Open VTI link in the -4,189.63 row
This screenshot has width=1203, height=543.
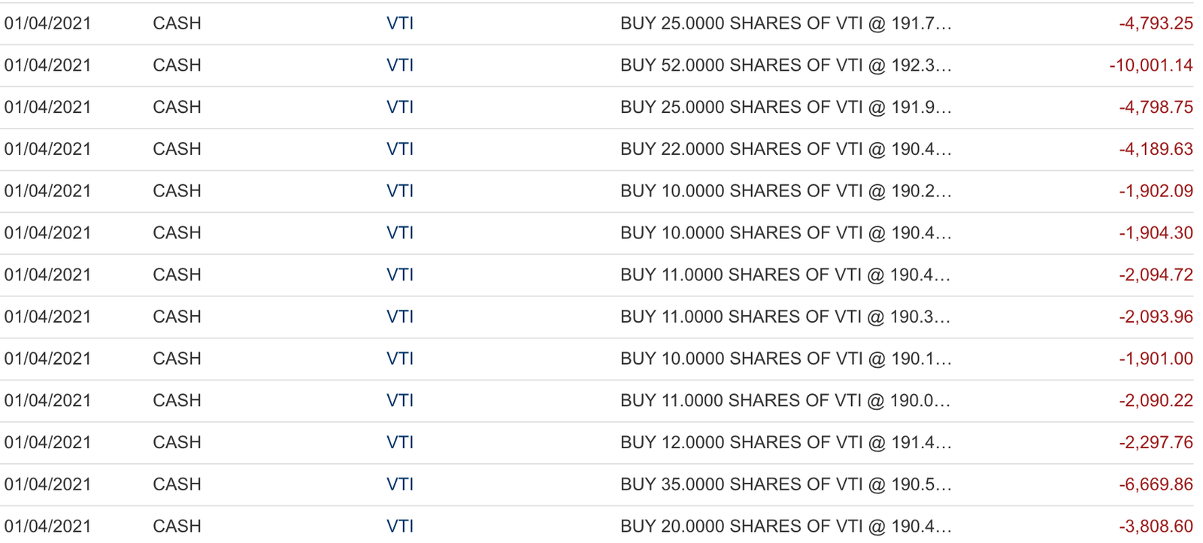400,149
